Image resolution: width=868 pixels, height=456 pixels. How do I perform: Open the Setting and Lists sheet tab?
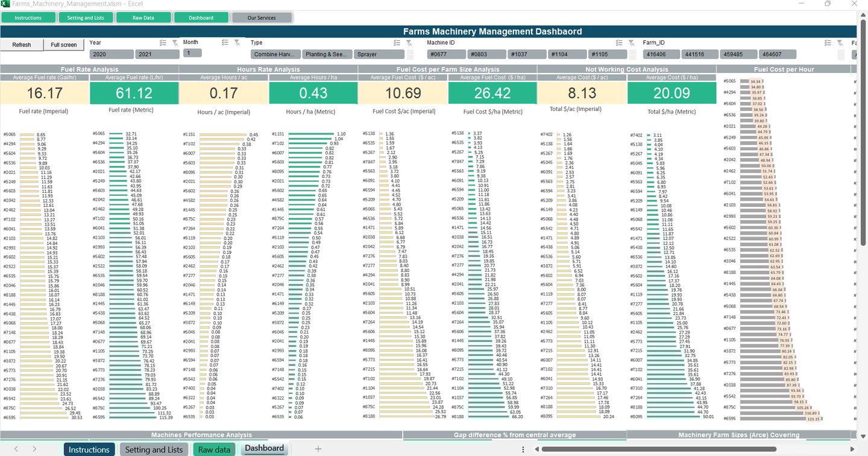tap(154, 449)
